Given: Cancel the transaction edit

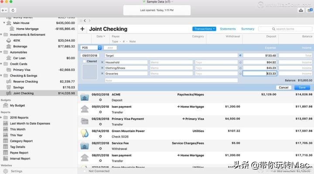Looking at the screenshot, I should point(283,87).
